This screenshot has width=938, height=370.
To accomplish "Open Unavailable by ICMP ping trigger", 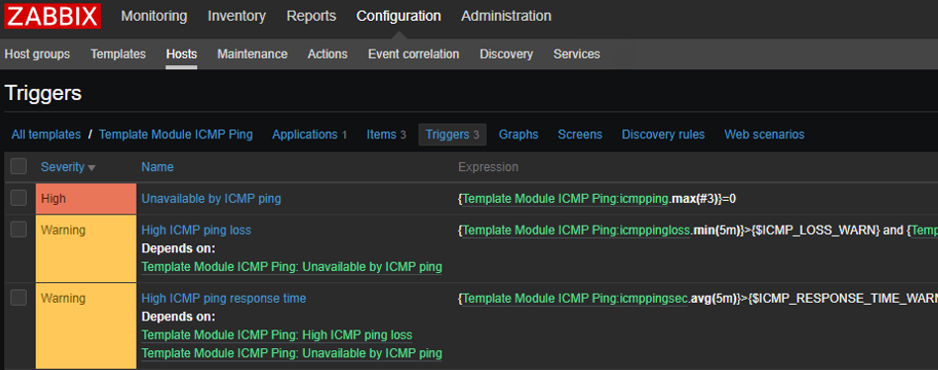I will pos(211,199).
